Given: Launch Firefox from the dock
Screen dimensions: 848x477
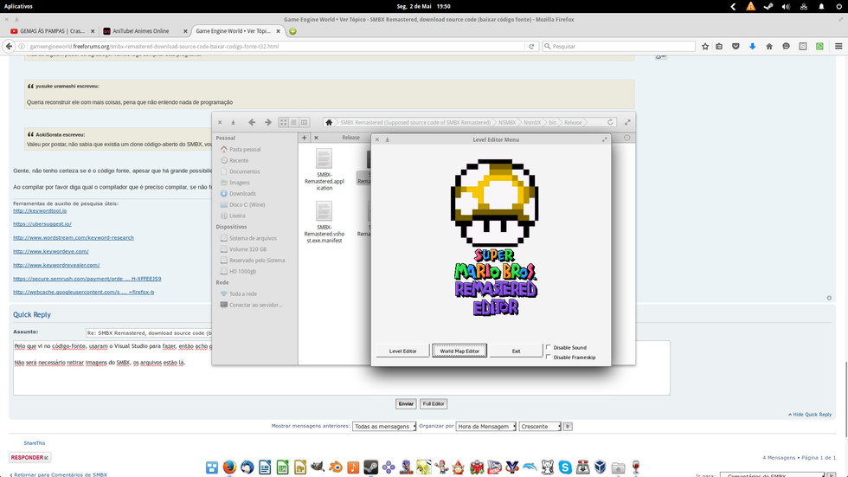Looking at the screenshot, I should point(229,467).
